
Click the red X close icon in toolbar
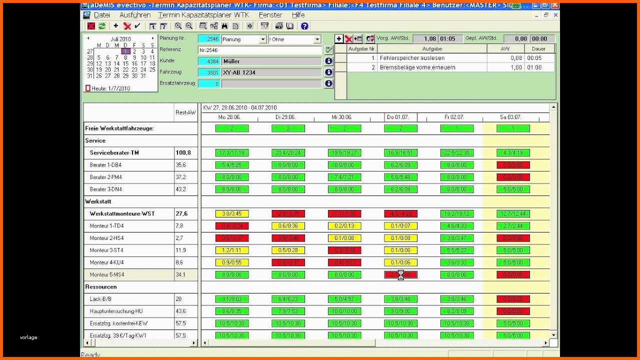click(91, 26)
